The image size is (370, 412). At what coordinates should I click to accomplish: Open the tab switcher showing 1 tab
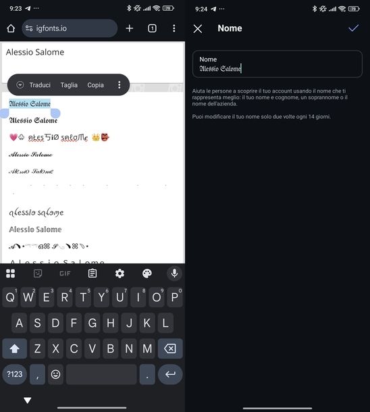pos(152,28)
